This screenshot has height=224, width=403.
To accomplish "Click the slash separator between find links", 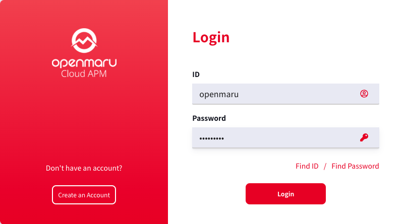I will click(325, 166).
